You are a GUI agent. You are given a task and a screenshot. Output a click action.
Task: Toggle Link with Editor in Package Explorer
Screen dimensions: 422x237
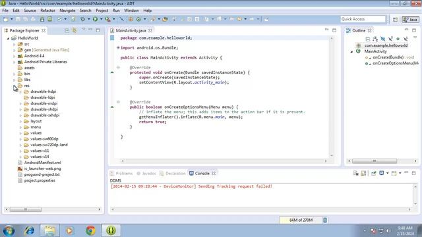click(x=75, y=30)
